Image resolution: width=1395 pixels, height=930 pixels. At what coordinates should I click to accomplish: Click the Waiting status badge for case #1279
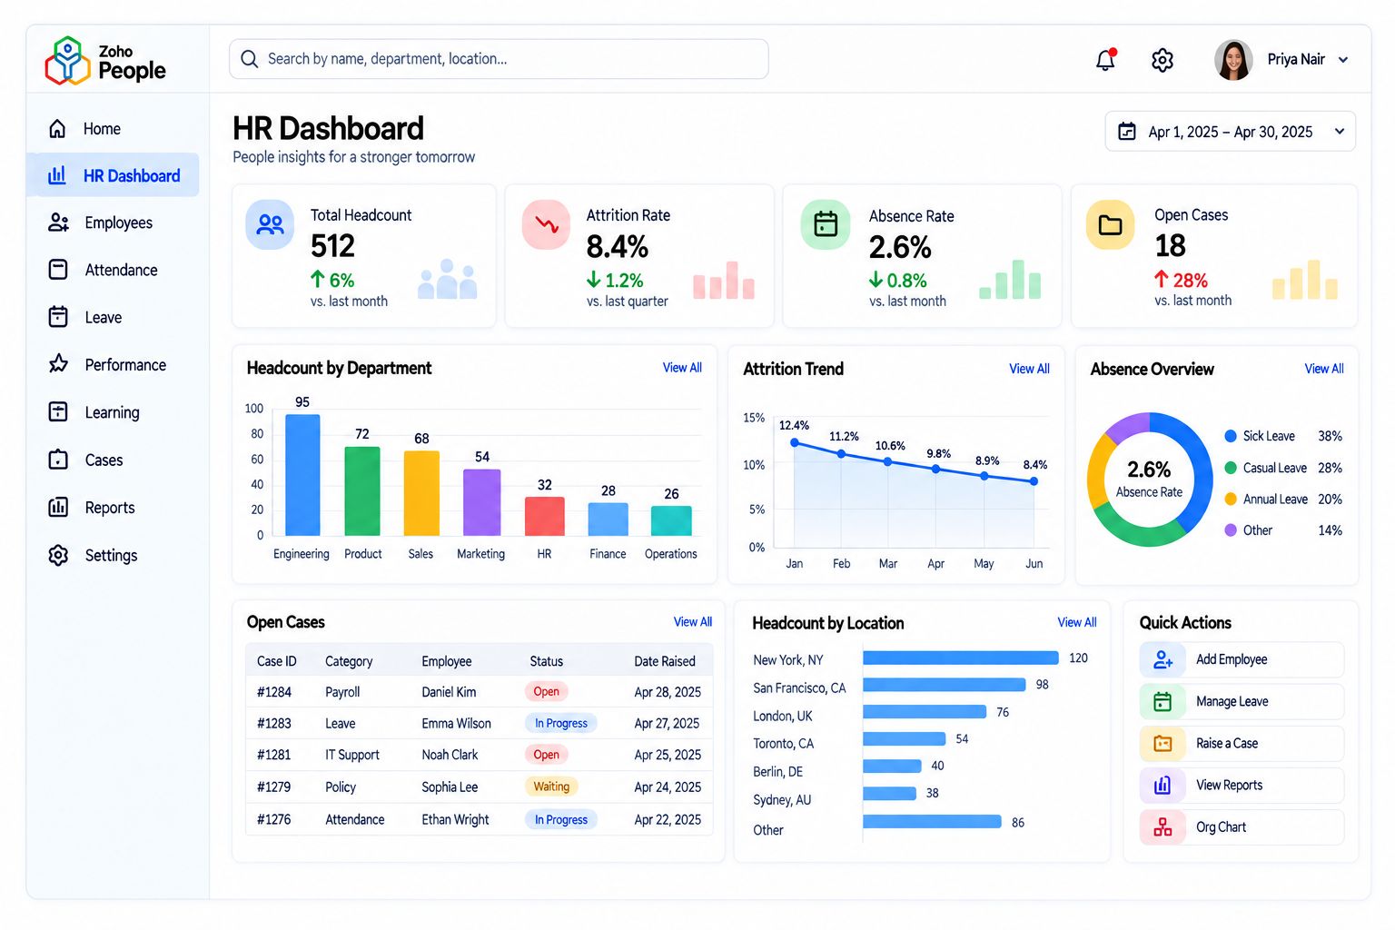551,787
